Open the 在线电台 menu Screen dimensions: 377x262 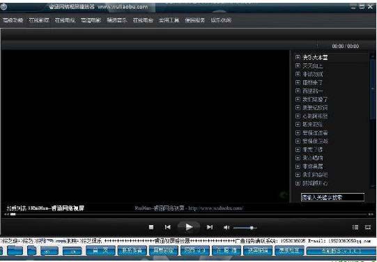[x=143, y=20]
